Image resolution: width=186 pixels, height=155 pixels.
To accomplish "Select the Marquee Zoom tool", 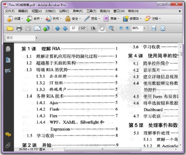I will point(111,28).
